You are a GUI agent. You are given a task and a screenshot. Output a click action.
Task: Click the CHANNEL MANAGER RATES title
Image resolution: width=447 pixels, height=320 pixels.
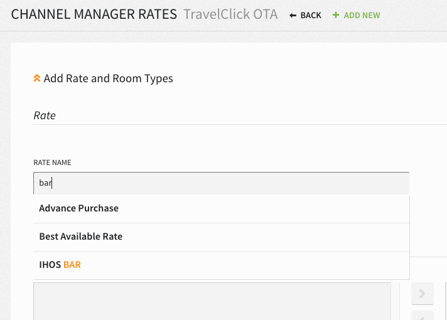click(94, 14)
